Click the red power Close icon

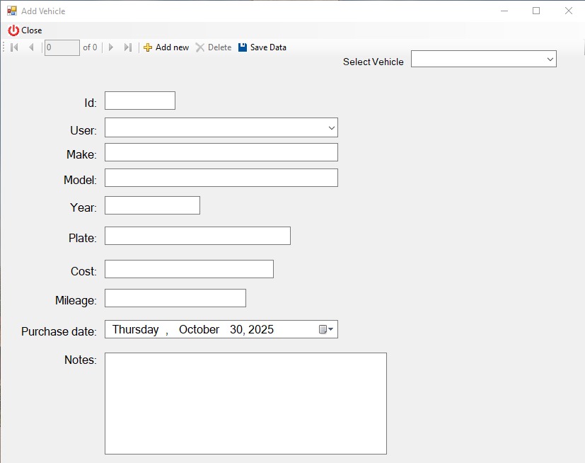click(13, 30)
